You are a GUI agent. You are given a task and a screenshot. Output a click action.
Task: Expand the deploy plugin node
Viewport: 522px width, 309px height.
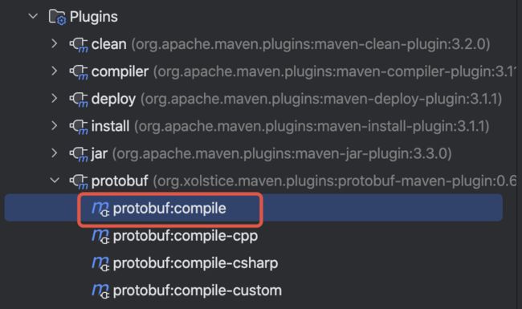click(55, 99)
